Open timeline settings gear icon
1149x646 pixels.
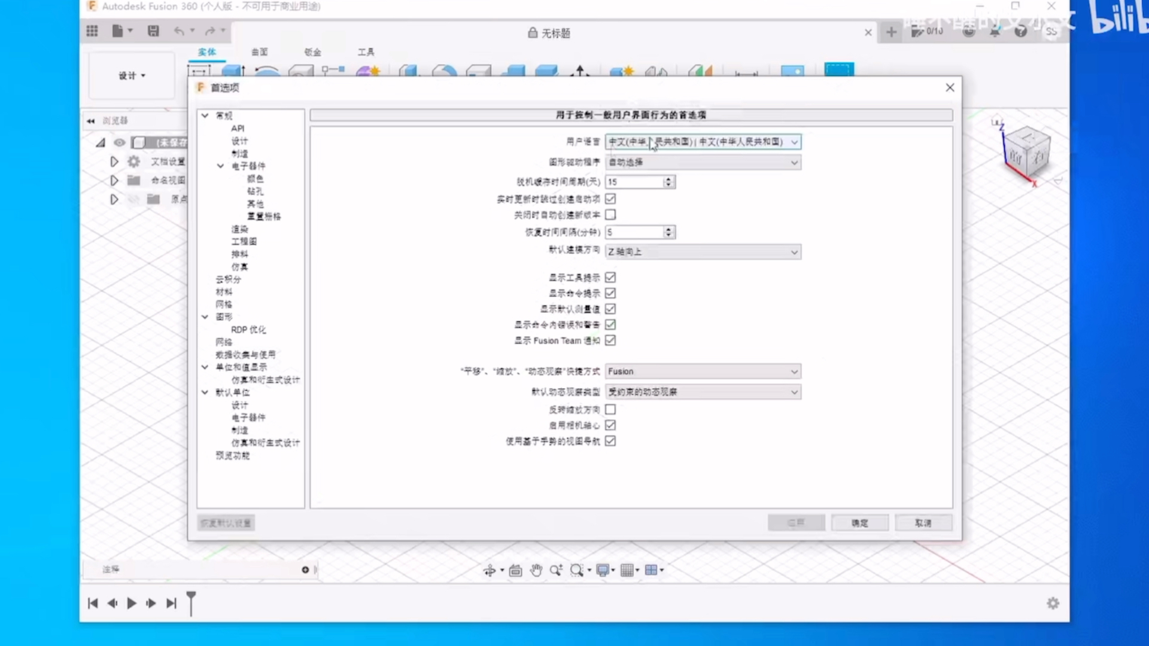pyautogui.click(x=1053, y=603)
